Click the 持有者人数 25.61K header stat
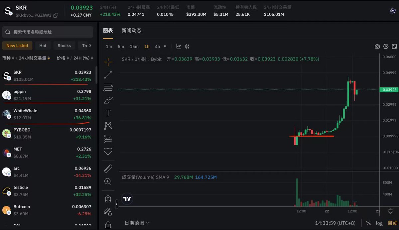 pos(246,11)
